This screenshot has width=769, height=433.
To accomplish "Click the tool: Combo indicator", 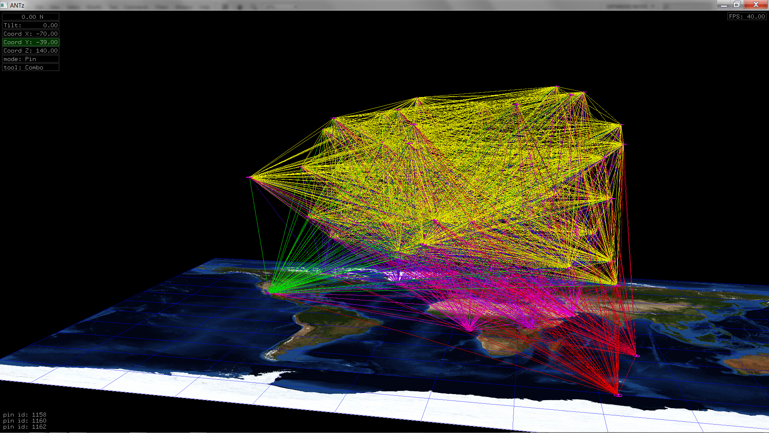I will pyautogui.click(x=30, y=67).
